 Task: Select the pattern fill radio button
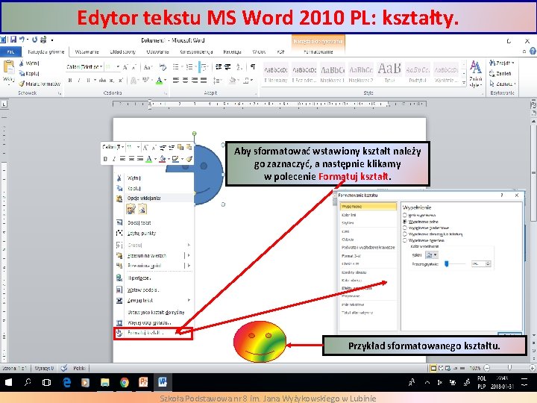405,240
